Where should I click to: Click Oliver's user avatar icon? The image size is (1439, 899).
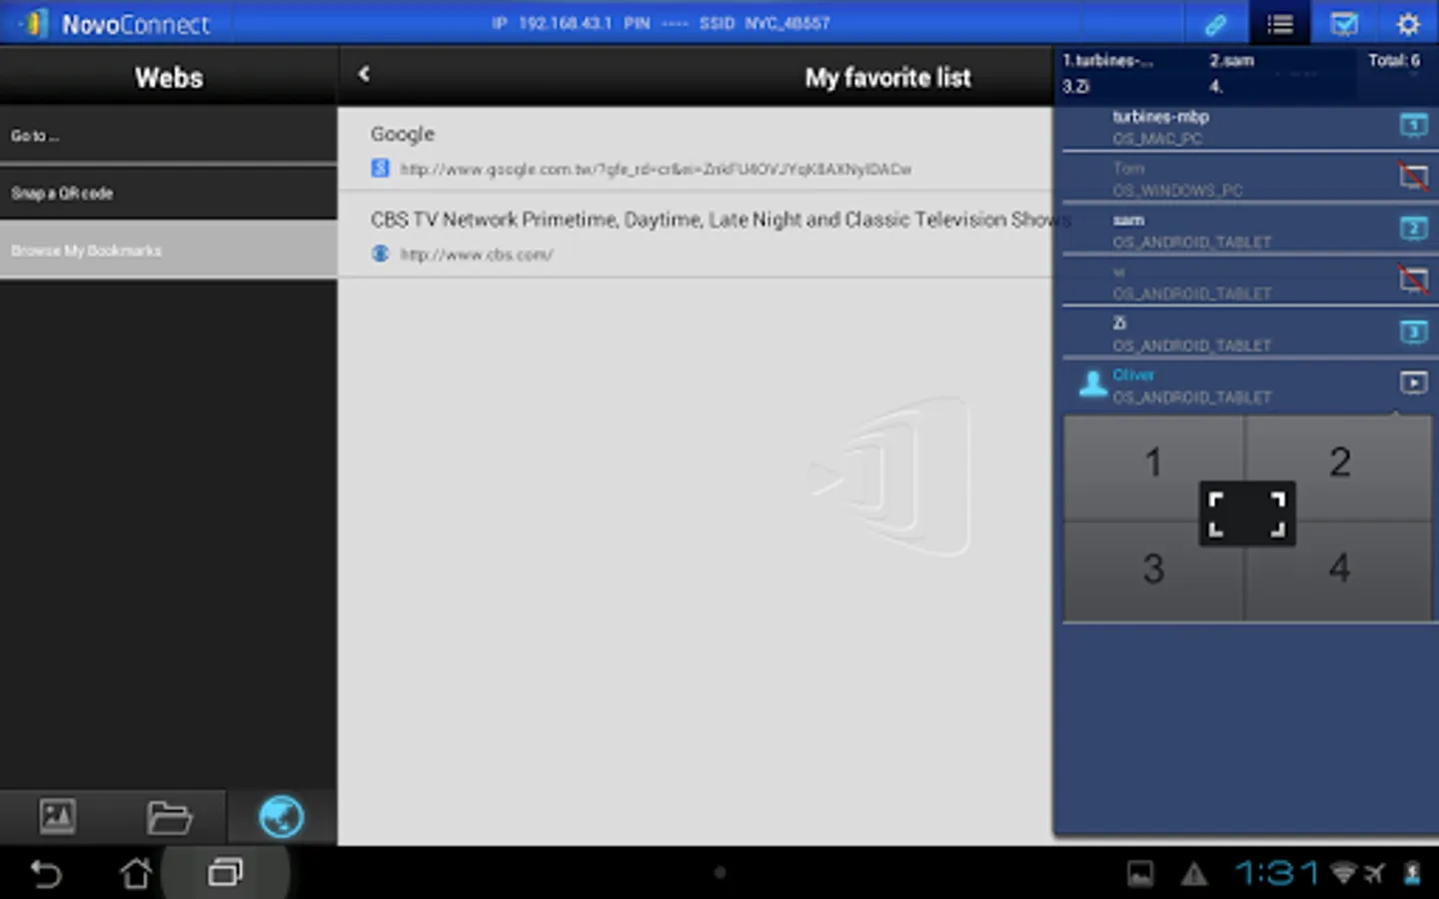click(1093, 385)
